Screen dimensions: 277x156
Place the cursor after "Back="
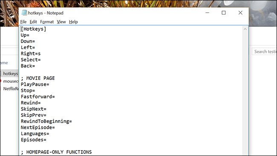point(35,66)
